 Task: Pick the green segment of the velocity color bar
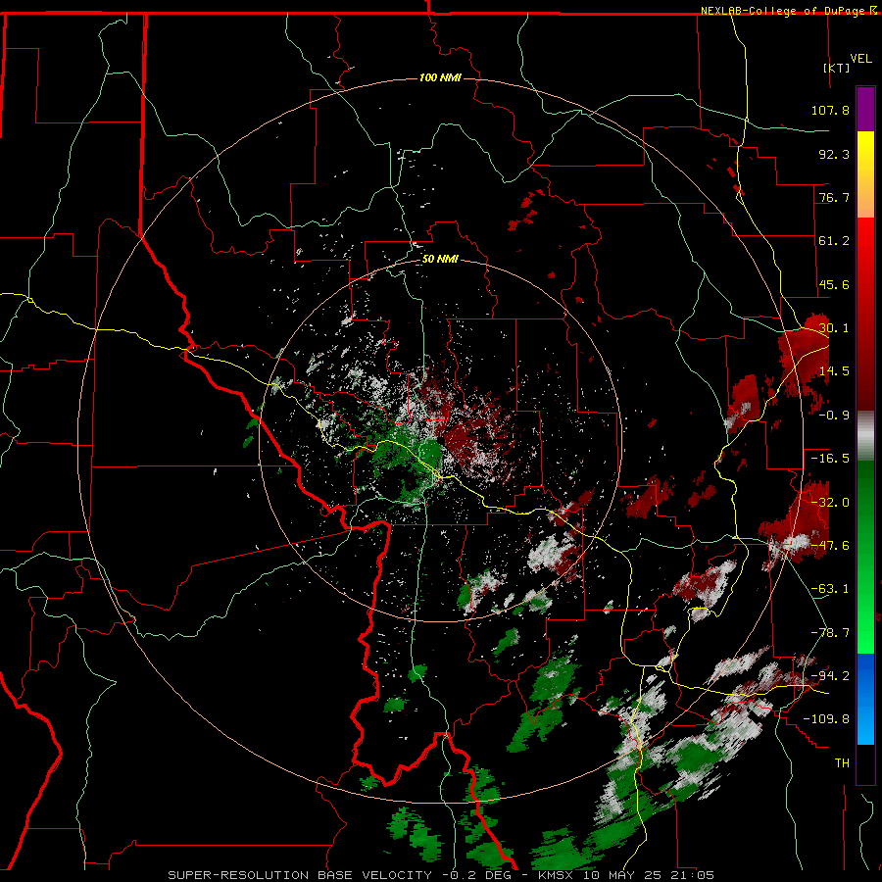[865, 557]
